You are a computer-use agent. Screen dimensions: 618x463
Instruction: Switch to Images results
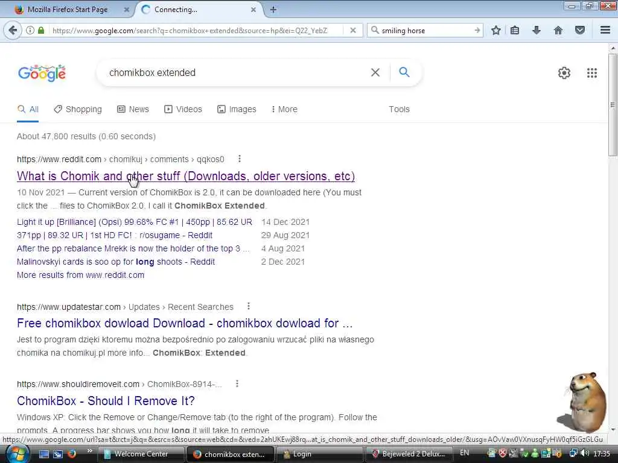(237, 109)
